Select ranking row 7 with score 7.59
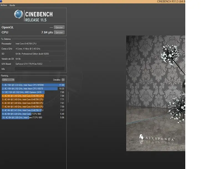Screen dimensions: 208x169 pyautogui.click(x=33, y=107)
